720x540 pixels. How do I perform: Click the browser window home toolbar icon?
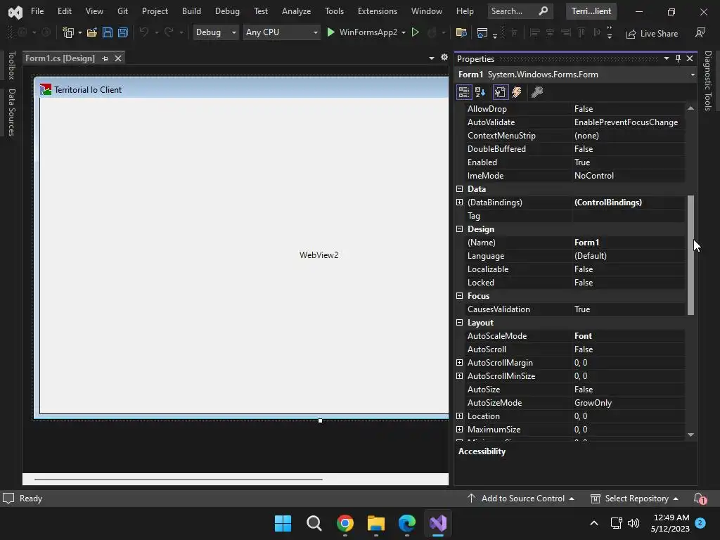point(482,32)
